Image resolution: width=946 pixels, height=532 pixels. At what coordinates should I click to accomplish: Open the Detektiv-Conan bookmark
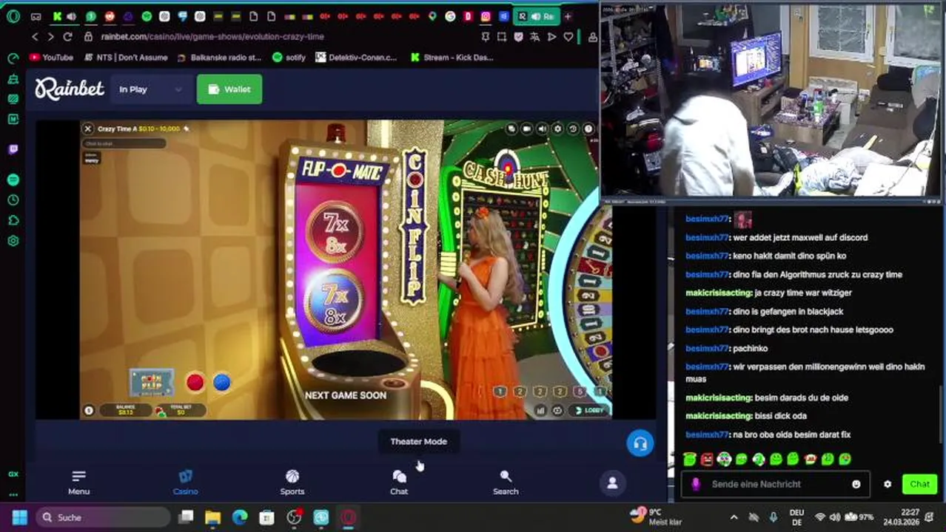[x=357, y=57]
